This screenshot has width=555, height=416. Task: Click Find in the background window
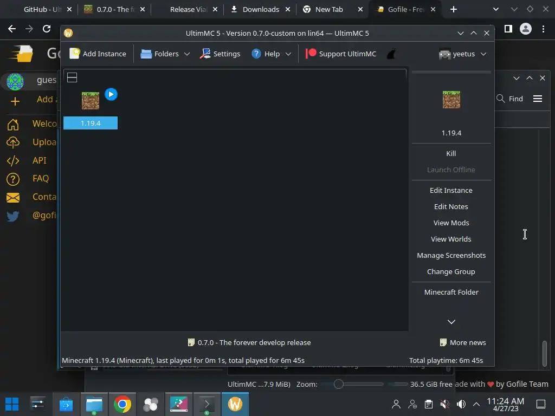509,99
